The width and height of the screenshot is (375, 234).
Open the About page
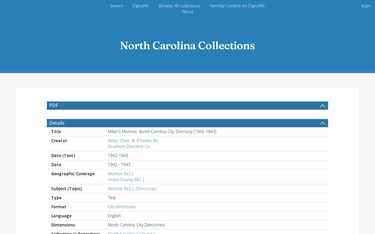click(187, 12)
